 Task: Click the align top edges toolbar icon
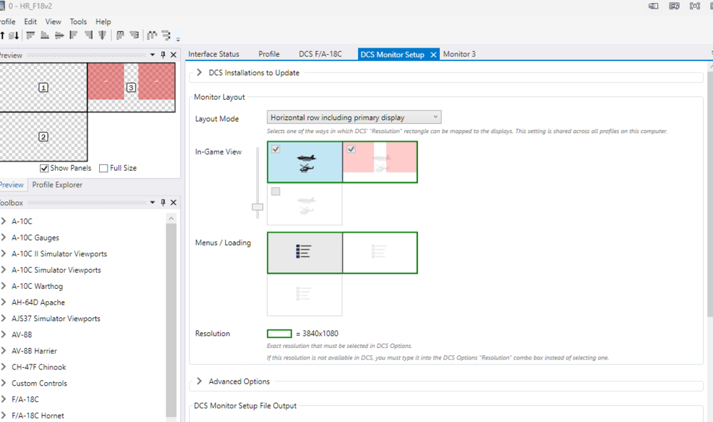(31, 36)
